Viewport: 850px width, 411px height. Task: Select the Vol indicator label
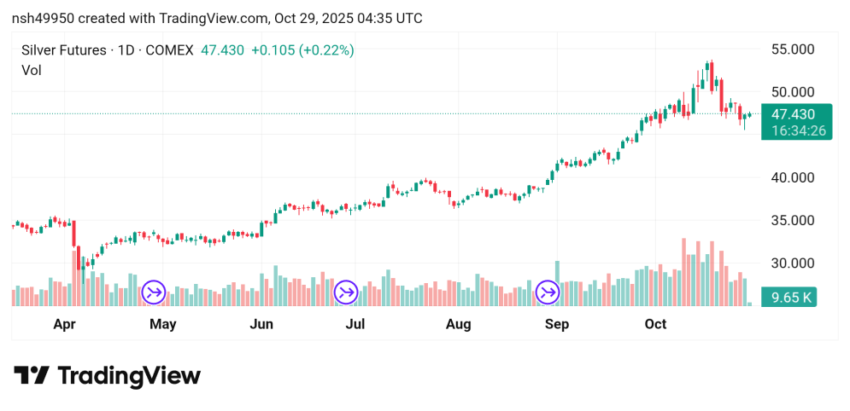[x=31, y=70]
